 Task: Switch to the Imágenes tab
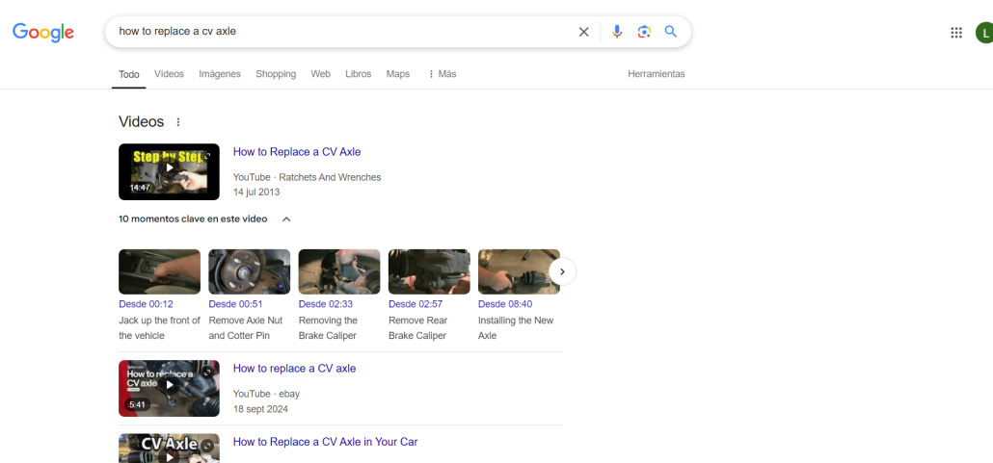tap(220, 74)
